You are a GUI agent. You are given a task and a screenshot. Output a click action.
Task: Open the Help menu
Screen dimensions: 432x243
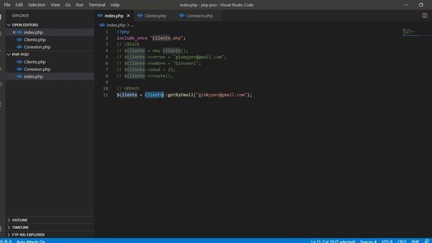(115, 5)
